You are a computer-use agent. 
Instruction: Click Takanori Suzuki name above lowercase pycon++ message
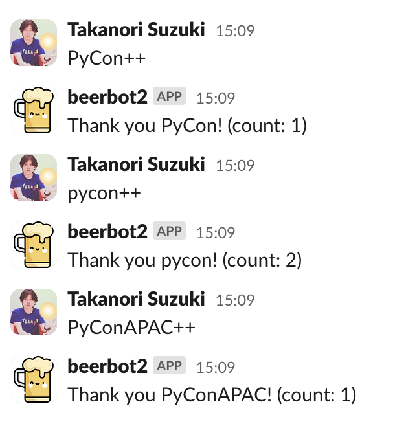tap(136, 164)
